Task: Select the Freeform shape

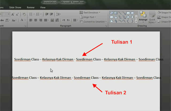Action: coord(112,21)
